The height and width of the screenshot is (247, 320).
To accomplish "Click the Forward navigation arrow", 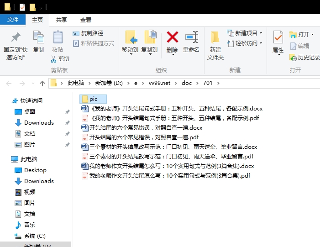I will tap(22, 84).
